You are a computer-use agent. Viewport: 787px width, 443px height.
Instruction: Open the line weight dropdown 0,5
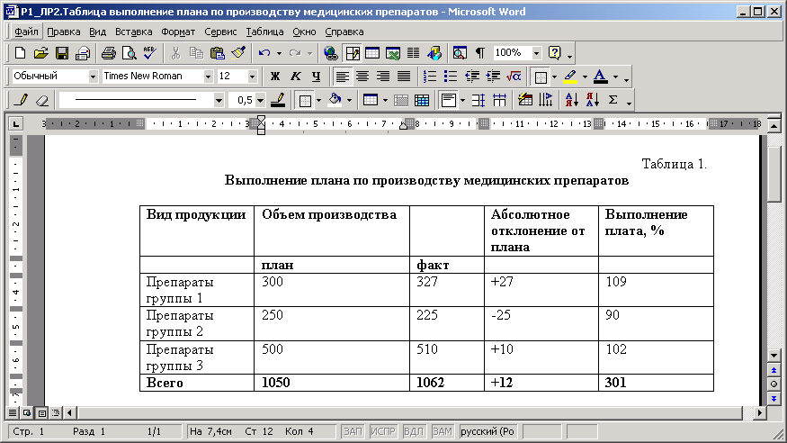[x=260, y=100]
